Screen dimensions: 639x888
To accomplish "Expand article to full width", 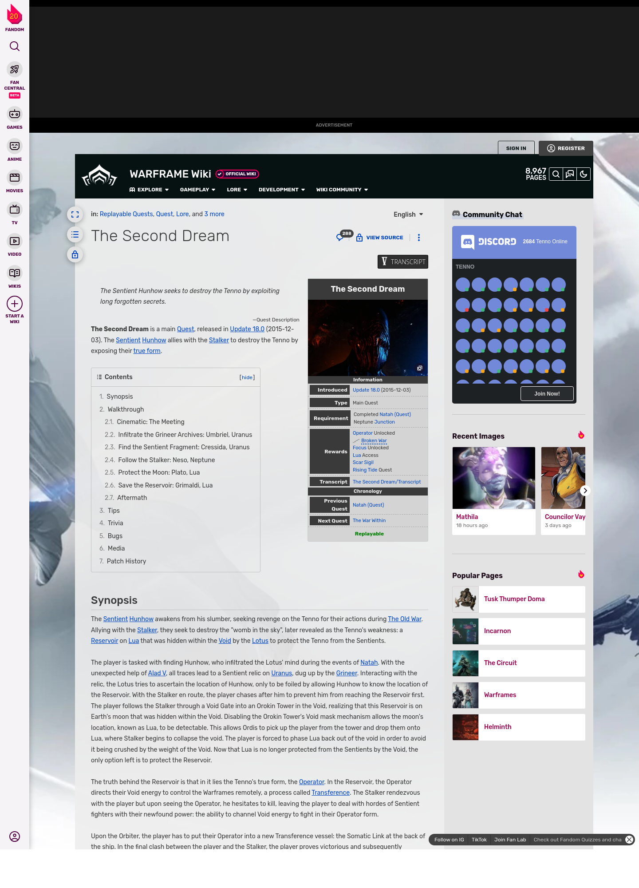I will 75,214.
